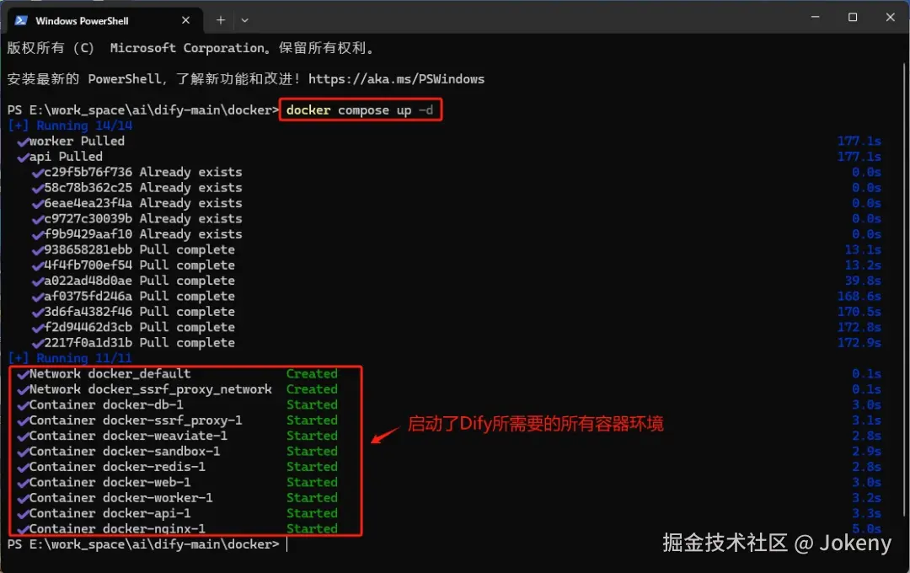Image resolution: width=910 pixels, height=573 pixels.
Task: Click the prompt path before docker compose
Action: 142,110
